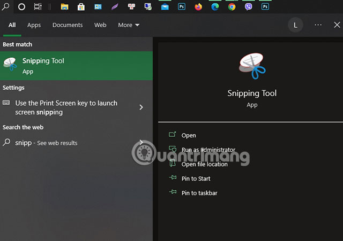
Task: Switch to the Apps search tab
Action: pyautogui.click(x=34, y=25)
